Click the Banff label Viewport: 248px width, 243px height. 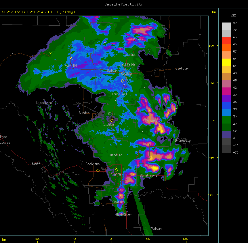[36, 164]
